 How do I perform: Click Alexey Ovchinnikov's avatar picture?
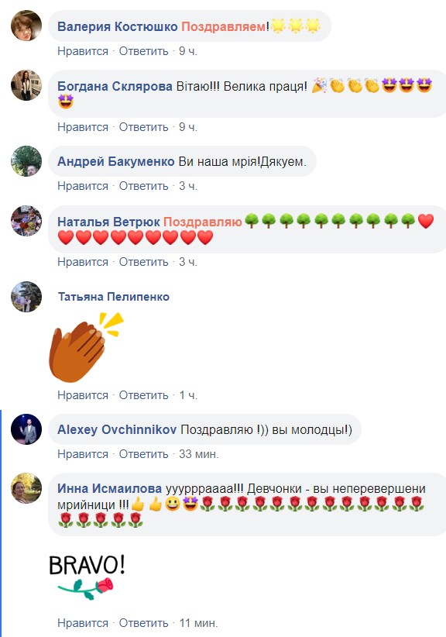26,429
